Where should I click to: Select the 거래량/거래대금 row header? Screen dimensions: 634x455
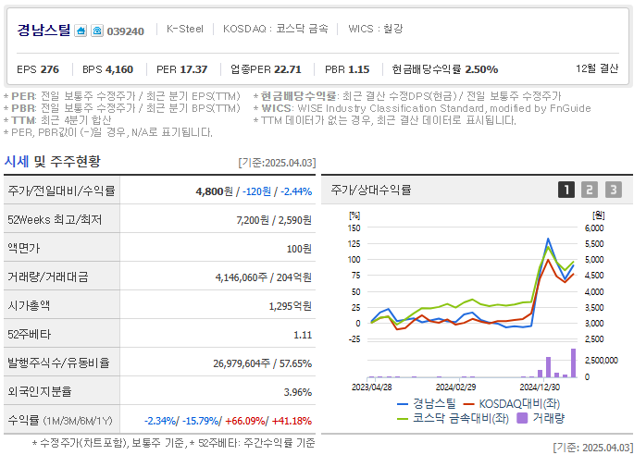tap(61, 277)
